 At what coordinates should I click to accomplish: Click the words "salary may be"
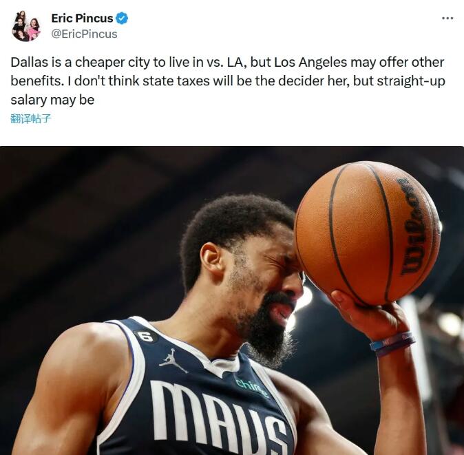tap(52, 100)
